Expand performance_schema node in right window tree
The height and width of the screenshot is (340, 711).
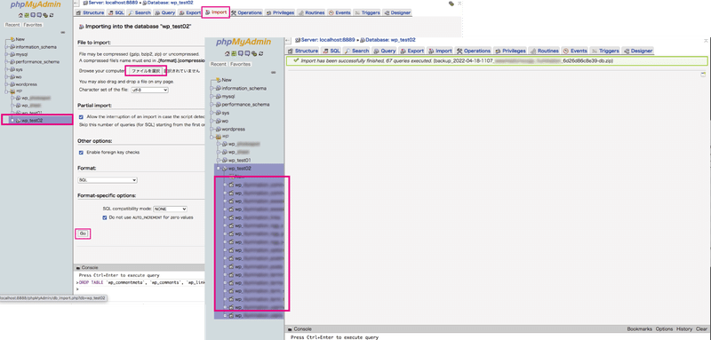[212, 105]
